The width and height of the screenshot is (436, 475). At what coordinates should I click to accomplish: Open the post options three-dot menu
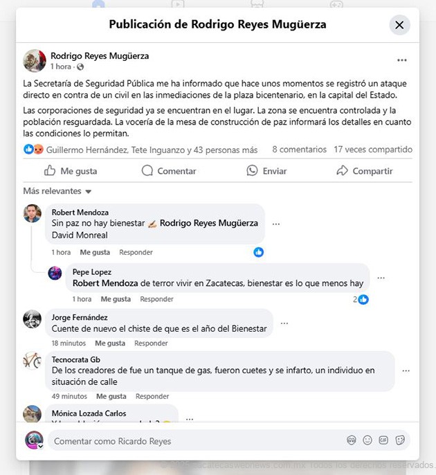click(402, 60)
